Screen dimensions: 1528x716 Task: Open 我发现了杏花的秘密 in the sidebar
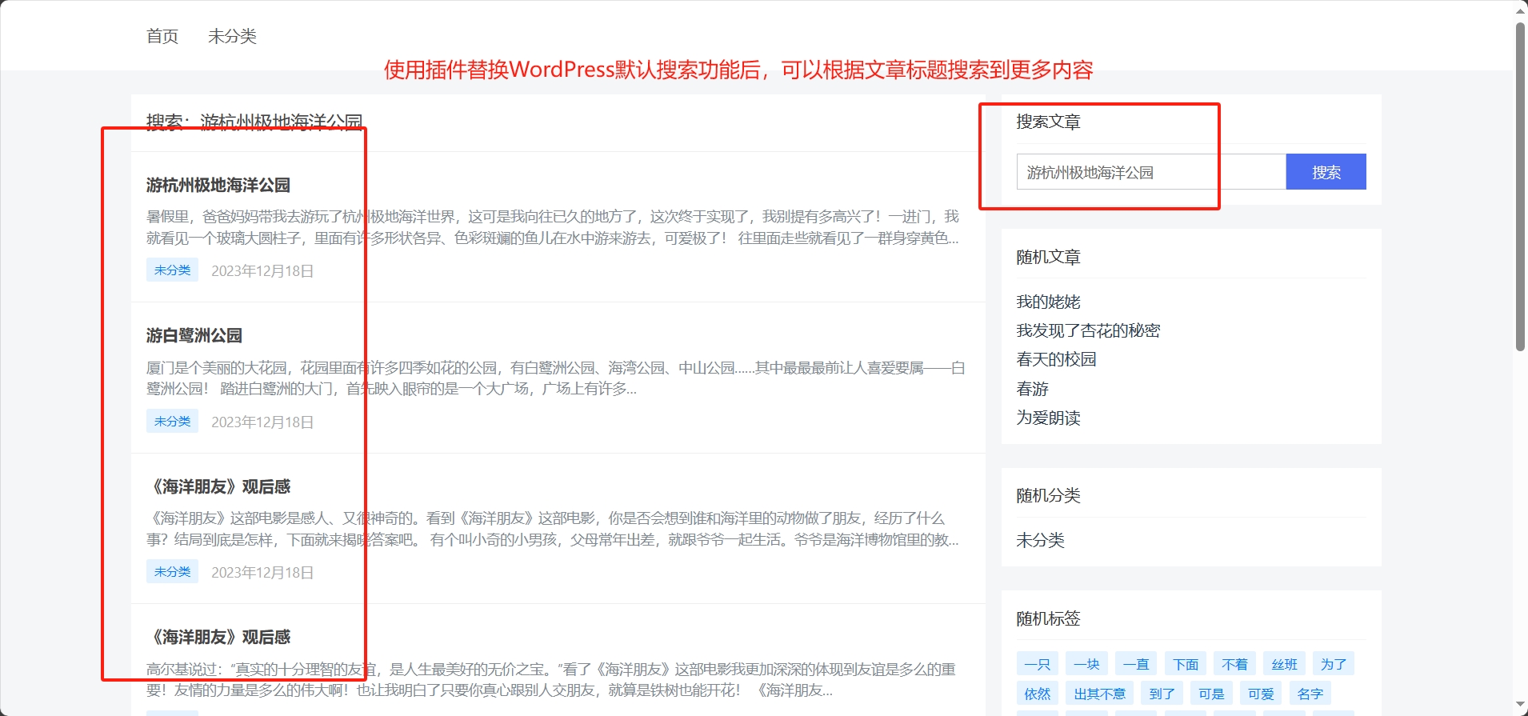[x=1087, y=330]
